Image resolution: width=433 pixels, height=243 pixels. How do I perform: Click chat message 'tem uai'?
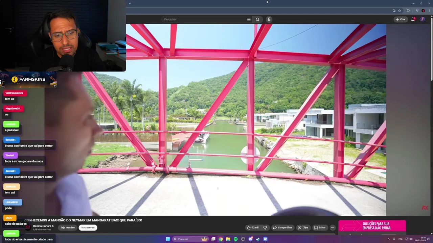click(10, 192)
